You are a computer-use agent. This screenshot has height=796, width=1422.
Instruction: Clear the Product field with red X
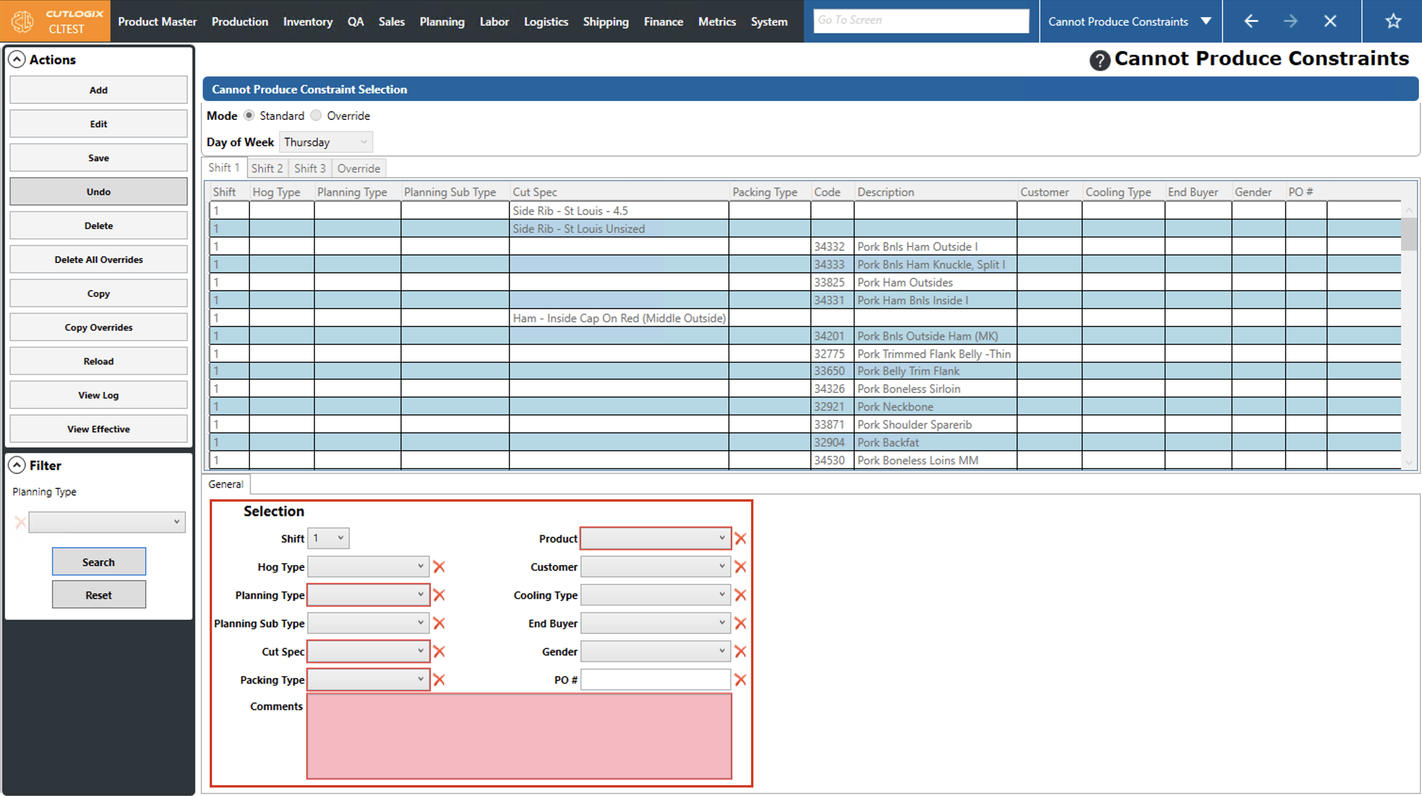click(740, 539)
